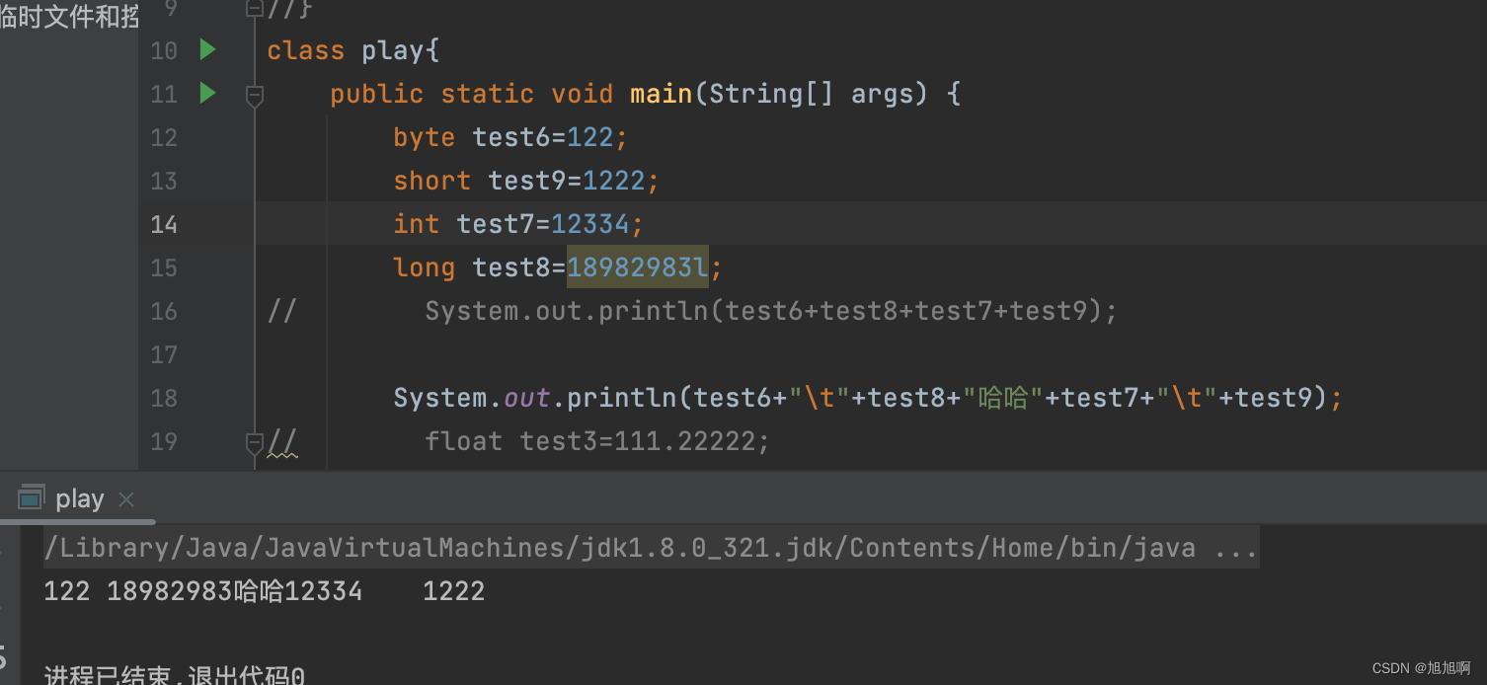Screen dimensions: 1487x685
Task: Click the JDK java path in console
Action: pos(620,548)
